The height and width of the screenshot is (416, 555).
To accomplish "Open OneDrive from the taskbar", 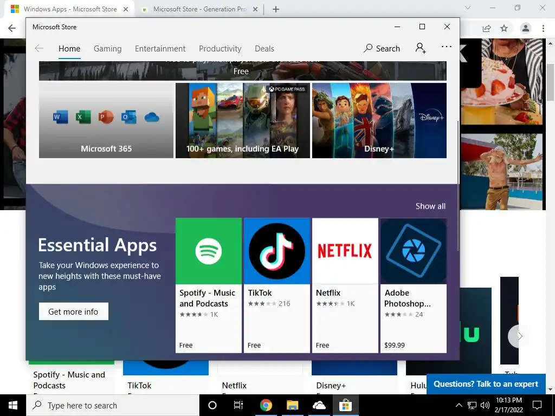I will (319, 405).
